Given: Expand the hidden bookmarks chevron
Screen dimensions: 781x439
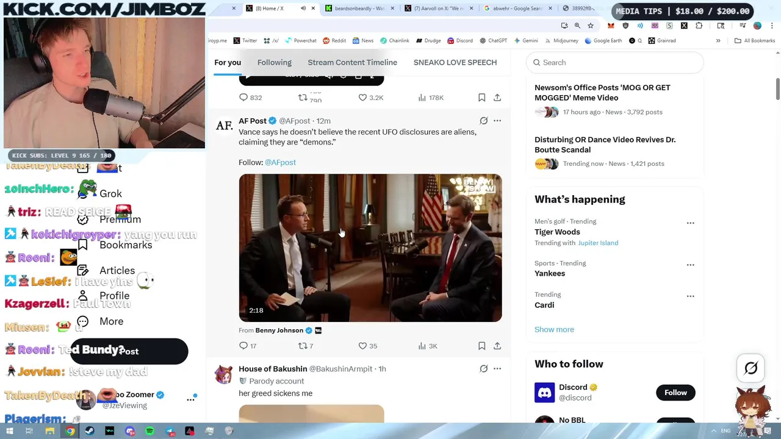Looking at the screenshot, I should point(718,41).
